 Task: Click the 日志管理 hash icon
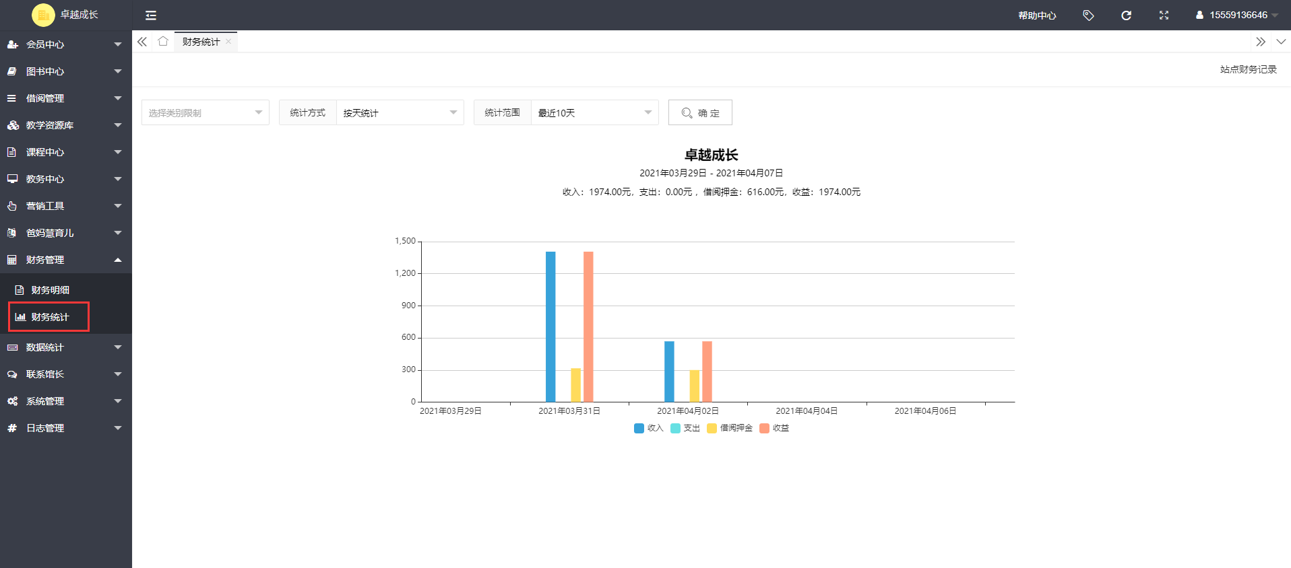pos(11,428)
